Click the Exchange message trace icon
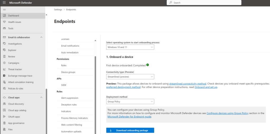The height and width of the screenshot is (134, 270). click(4, 76)
